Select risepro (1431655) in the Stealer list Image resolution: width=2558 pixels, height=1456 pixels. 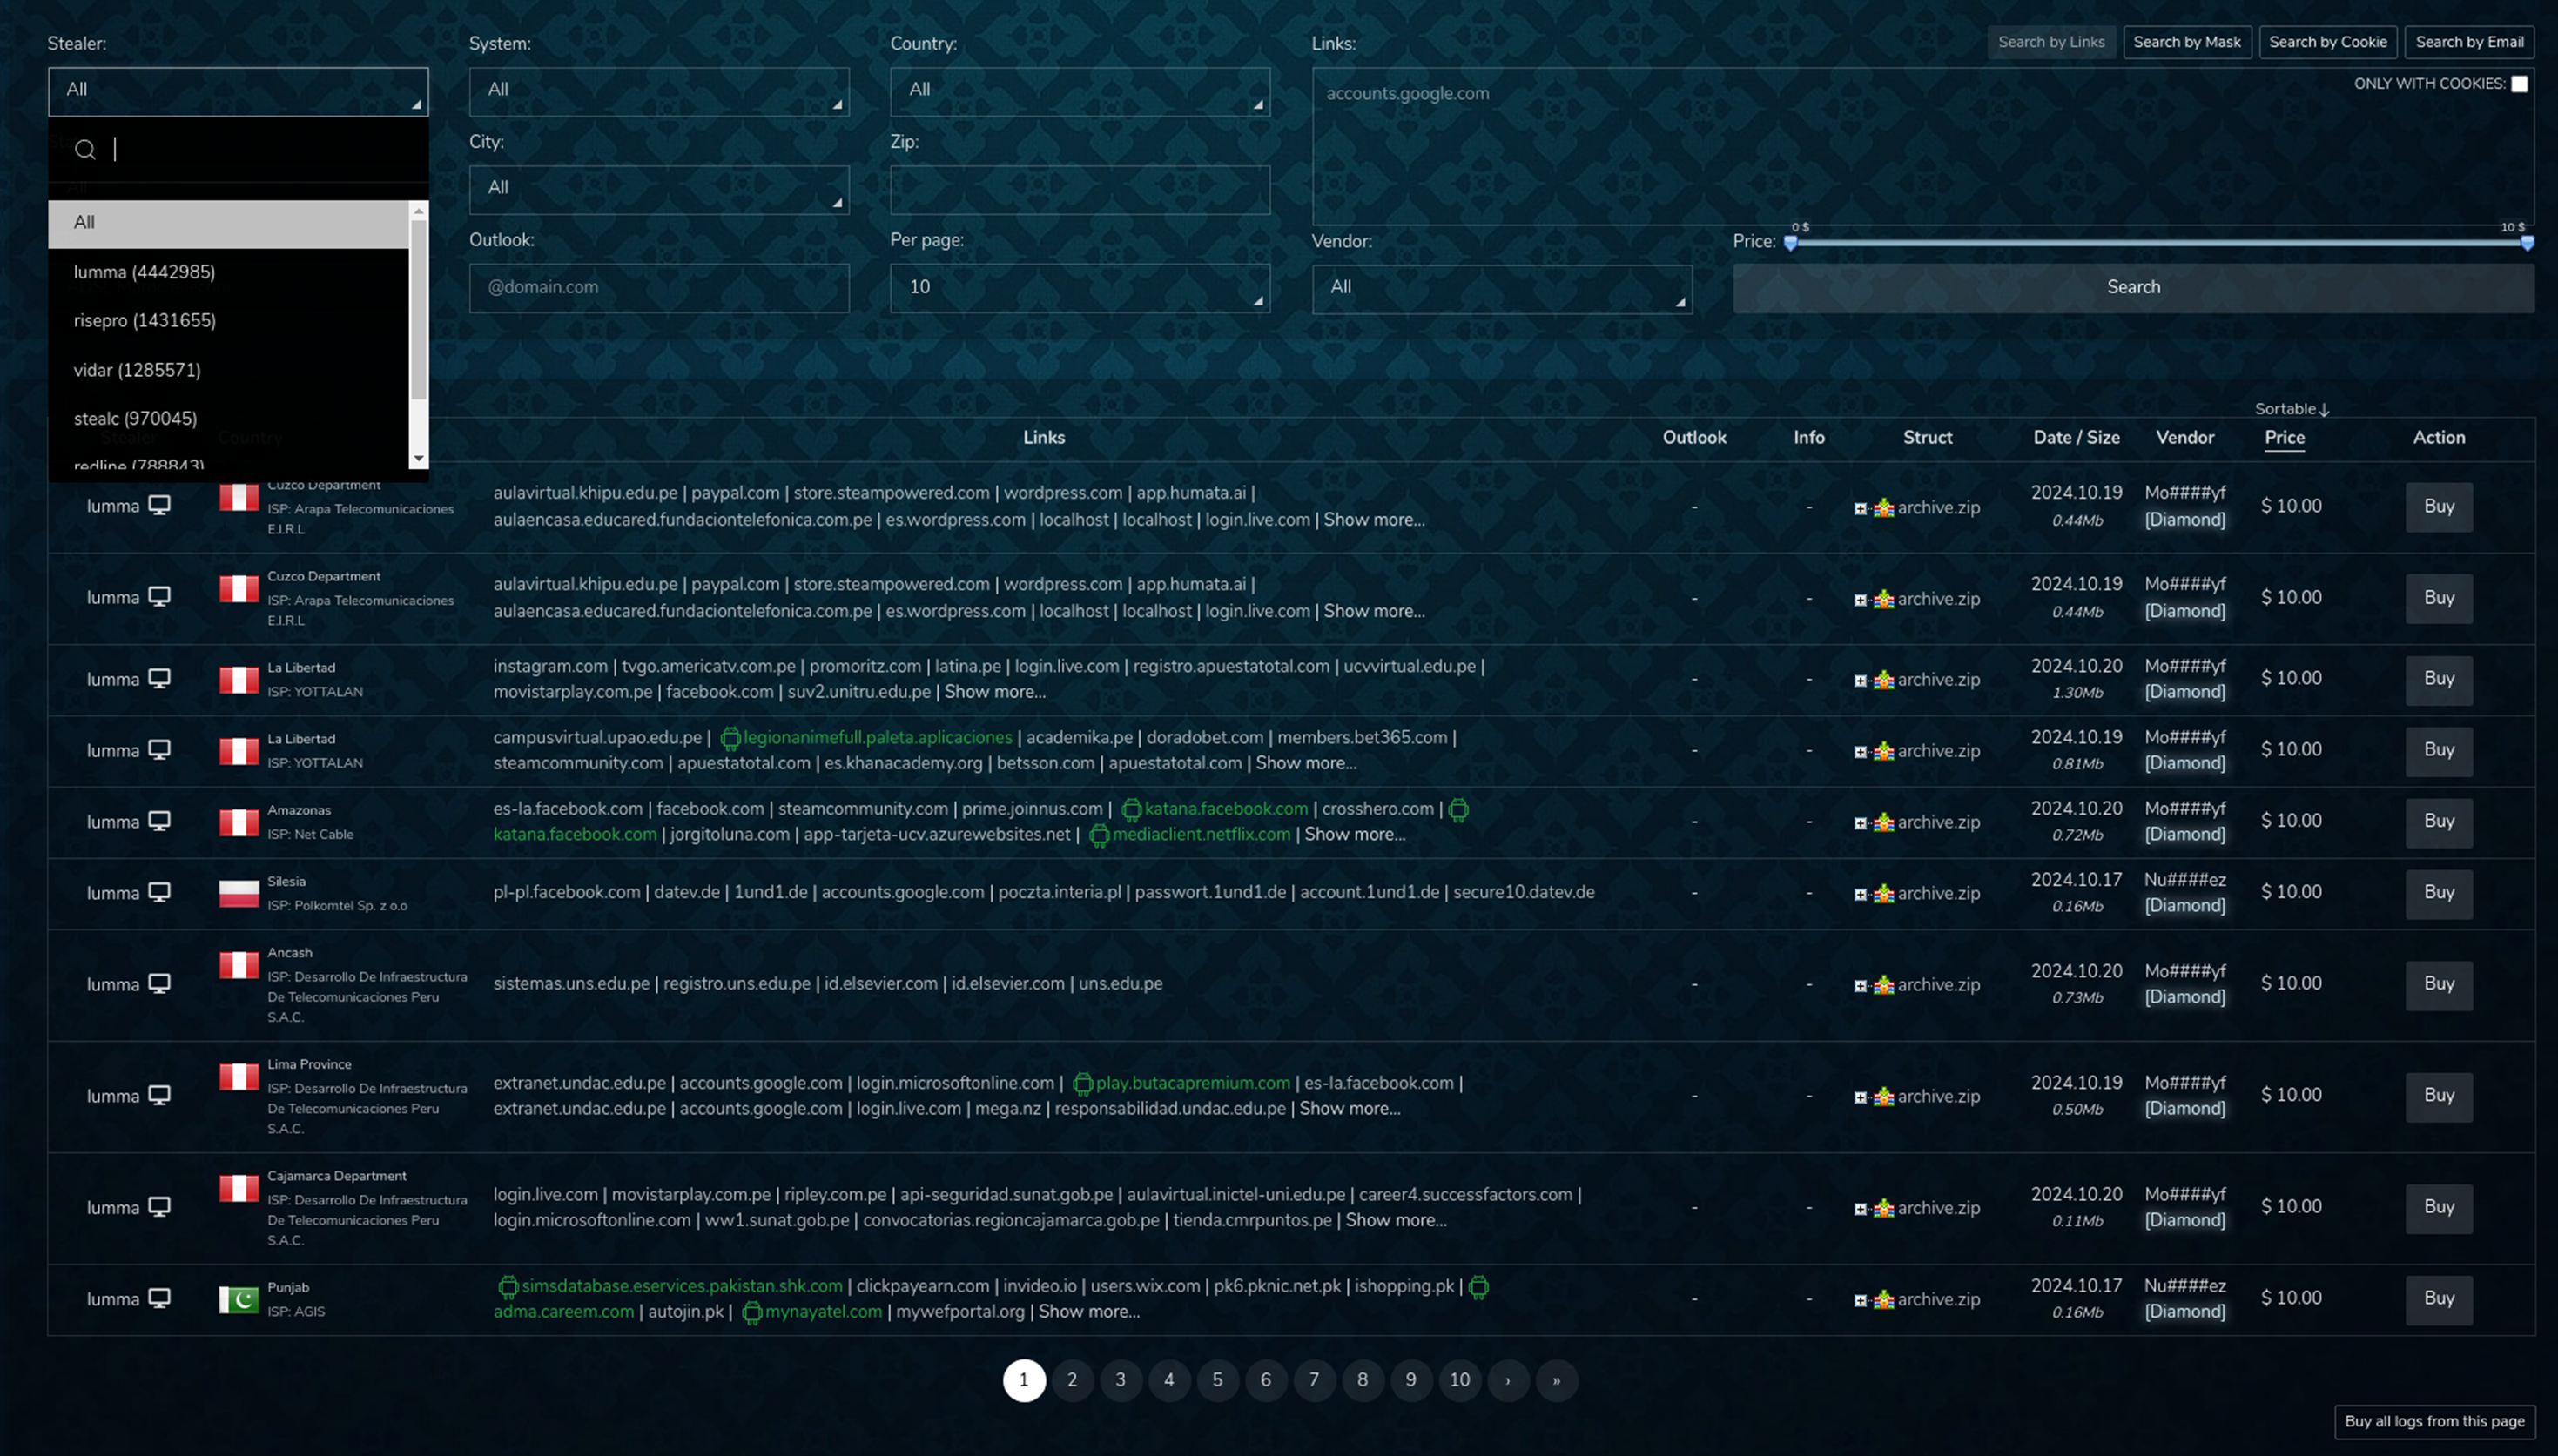tap(228, 321)
